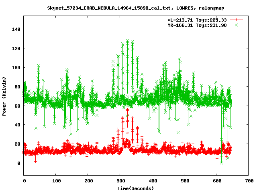Select the XL-213.71 Tsys:225.33 legend label
Image resolution: width=257 pixels, height=192 pixels.
(x=197, y=20)
